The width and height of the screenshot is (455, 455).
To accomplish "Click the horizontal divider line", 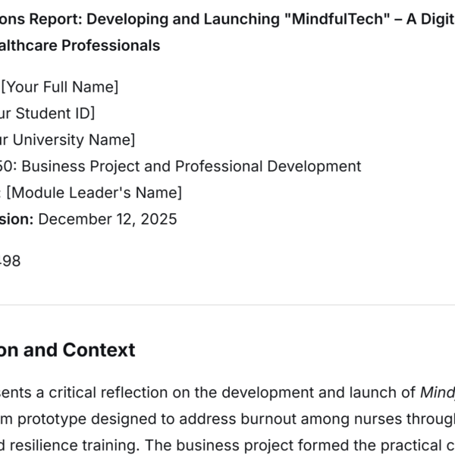I will (227, 305).
